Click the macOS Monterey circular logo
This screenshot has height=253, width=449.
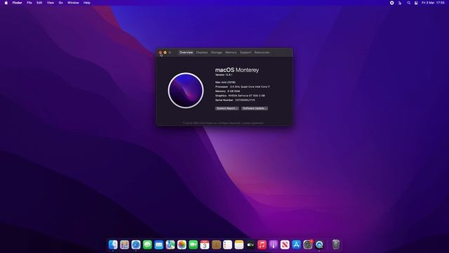(x=186, y=91)
